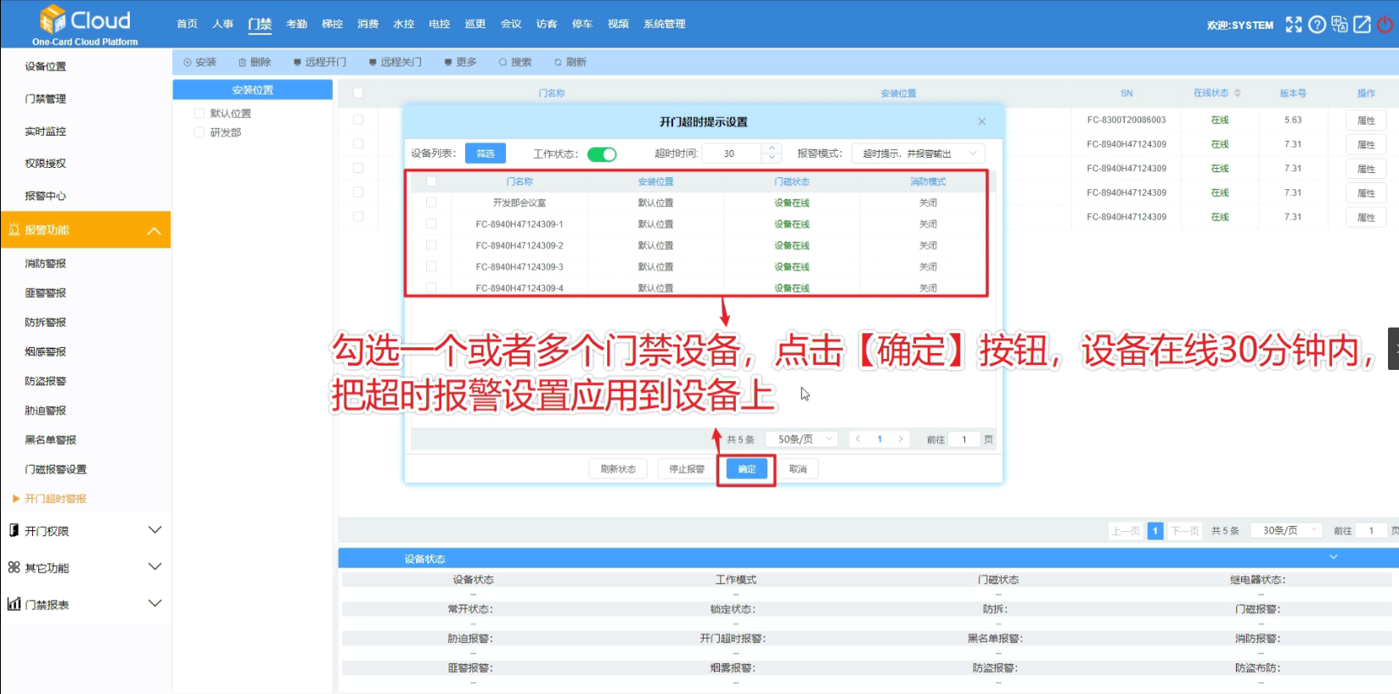Screen dimensions: 1399x694
Task: Expand the 门禁报表 sidebar section
Action: pos(155,603)
